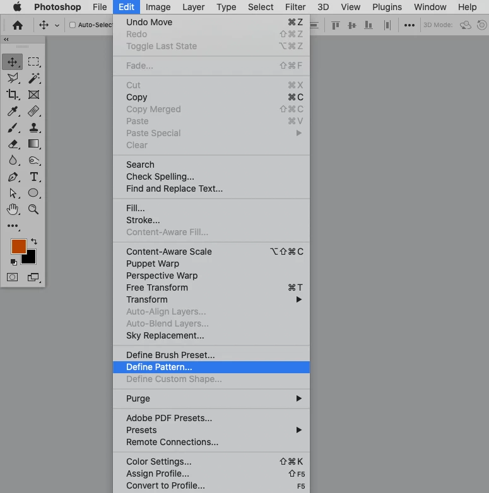The width and height of the screenshot is (489, 493).
Task: Select the Frame tool
Action: [x=33, y=95]
